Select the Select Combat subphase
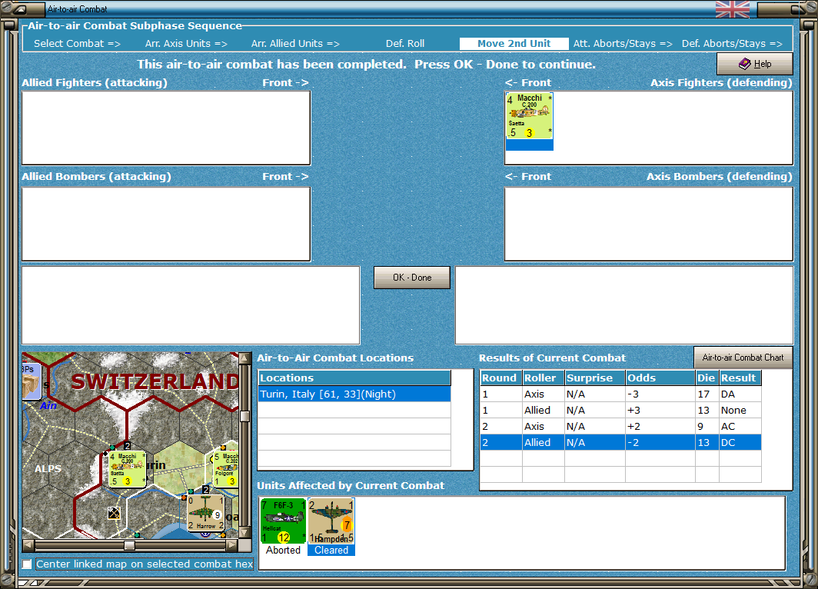 [x=77, y=44]
